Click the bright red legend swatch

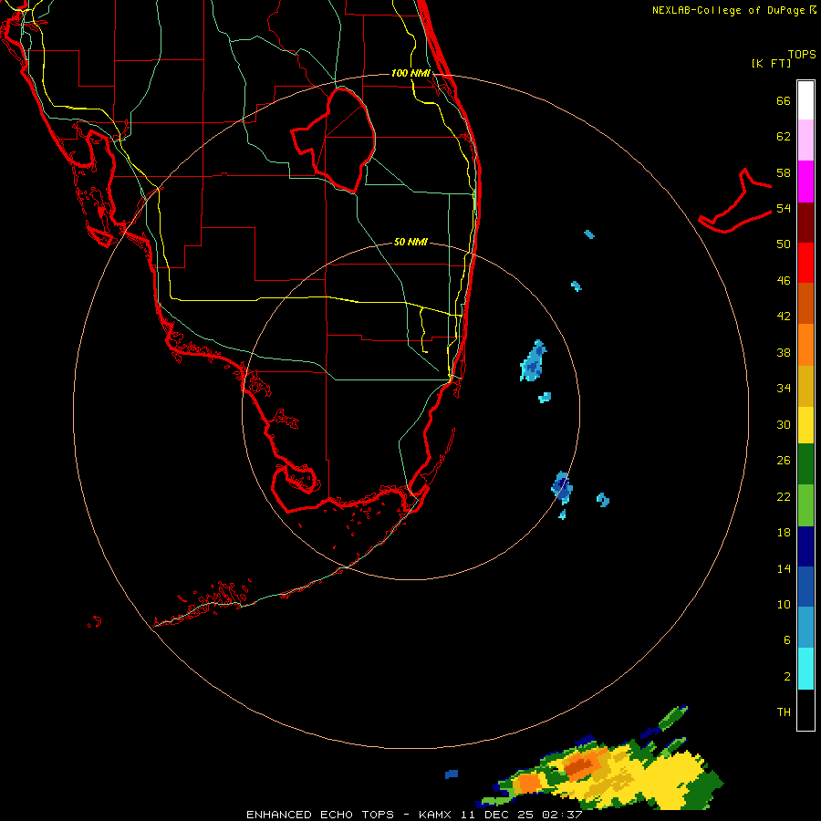(x=805, y=264)
